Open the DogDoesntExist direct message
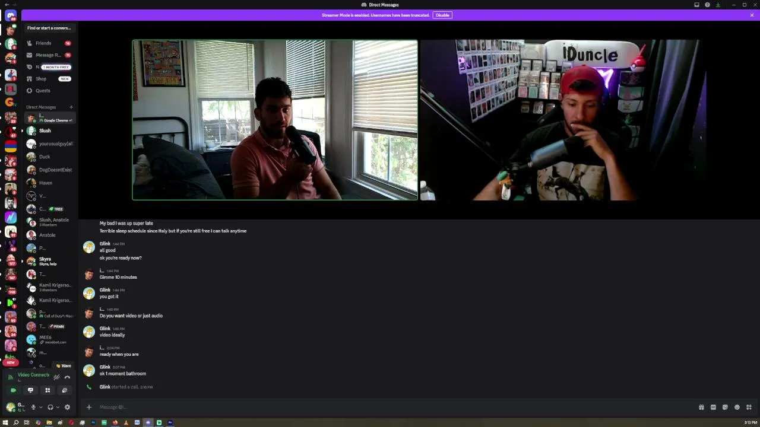760x427 pixels. 49,170
